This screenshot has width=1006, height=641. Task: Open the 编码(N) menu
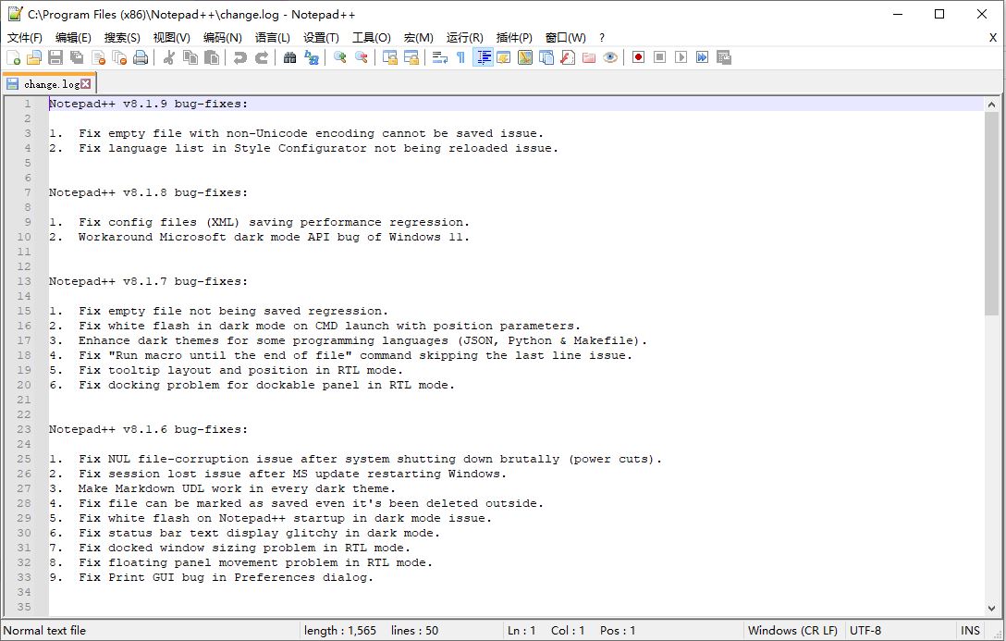pyautogui.click(x=223, y=38)
